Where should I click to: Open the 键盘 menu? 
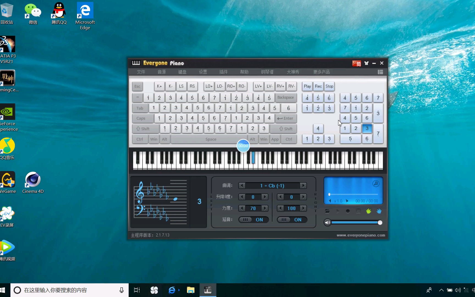pos(182,72)
